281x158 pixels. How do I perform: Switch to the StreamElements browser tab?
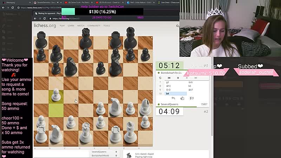click(44, 2)
